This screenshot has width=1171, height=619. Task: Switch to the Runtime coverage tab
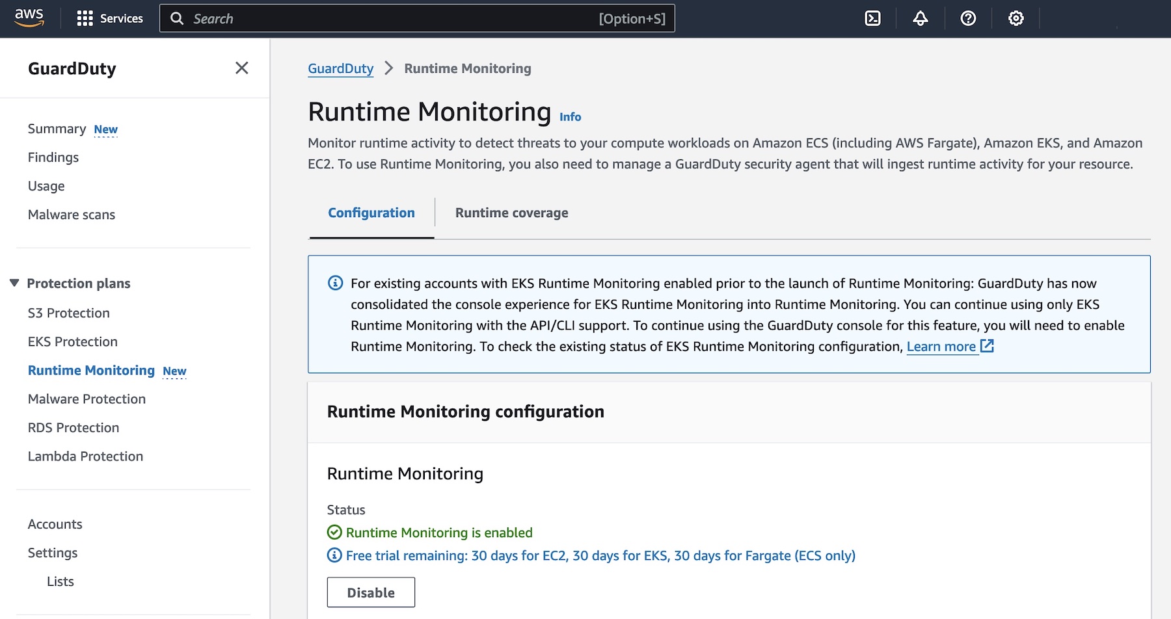tap(511, 213)
